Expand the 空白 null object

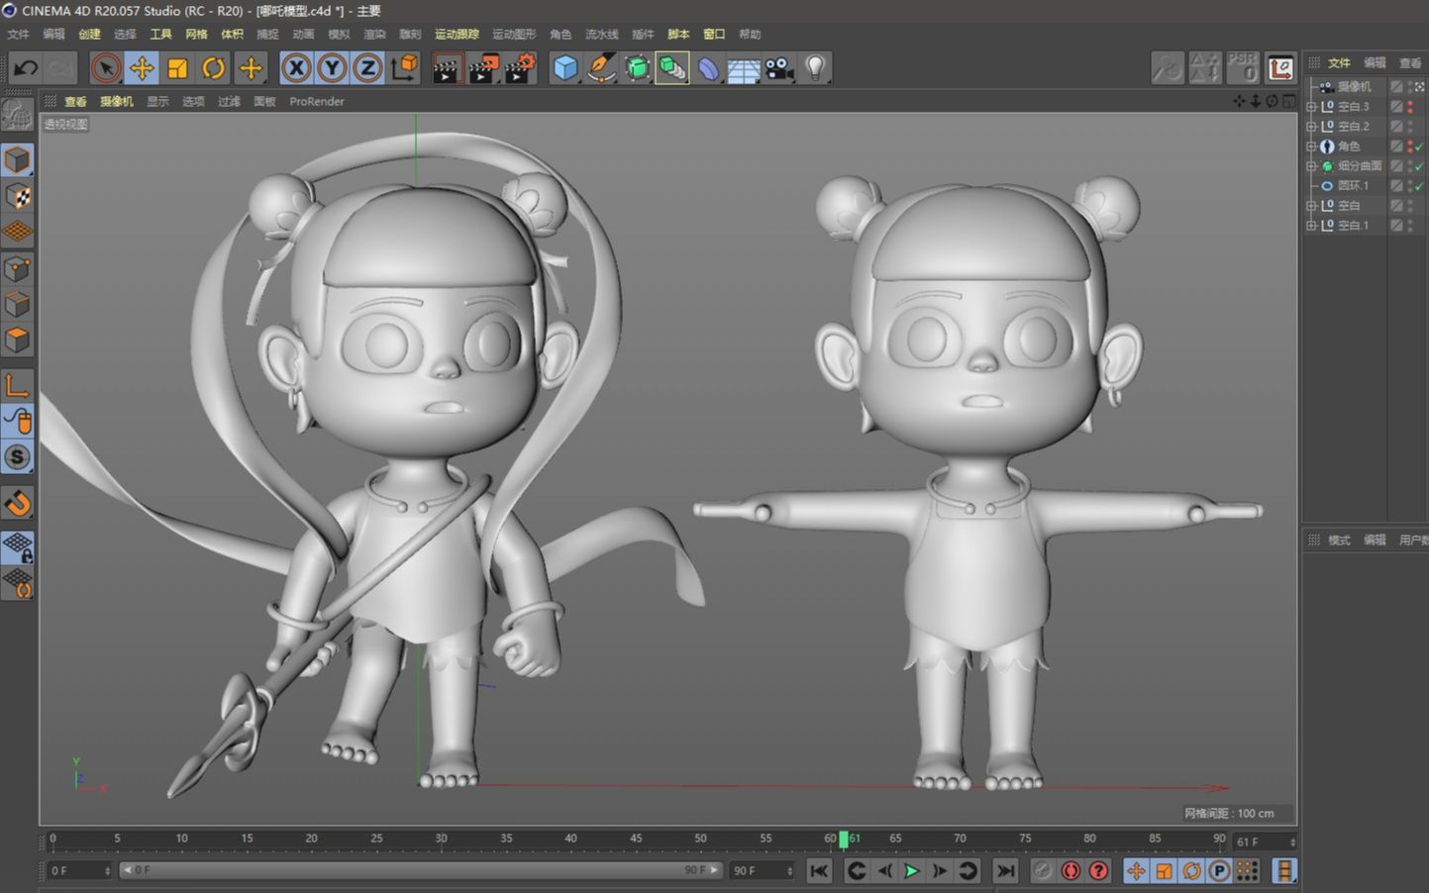point(1311,205)
